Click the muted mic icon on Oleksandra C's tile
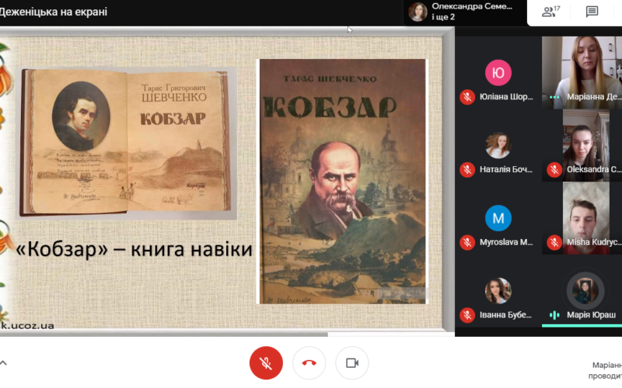The width and height of the screenshot is (622, 388). (554, 168)
